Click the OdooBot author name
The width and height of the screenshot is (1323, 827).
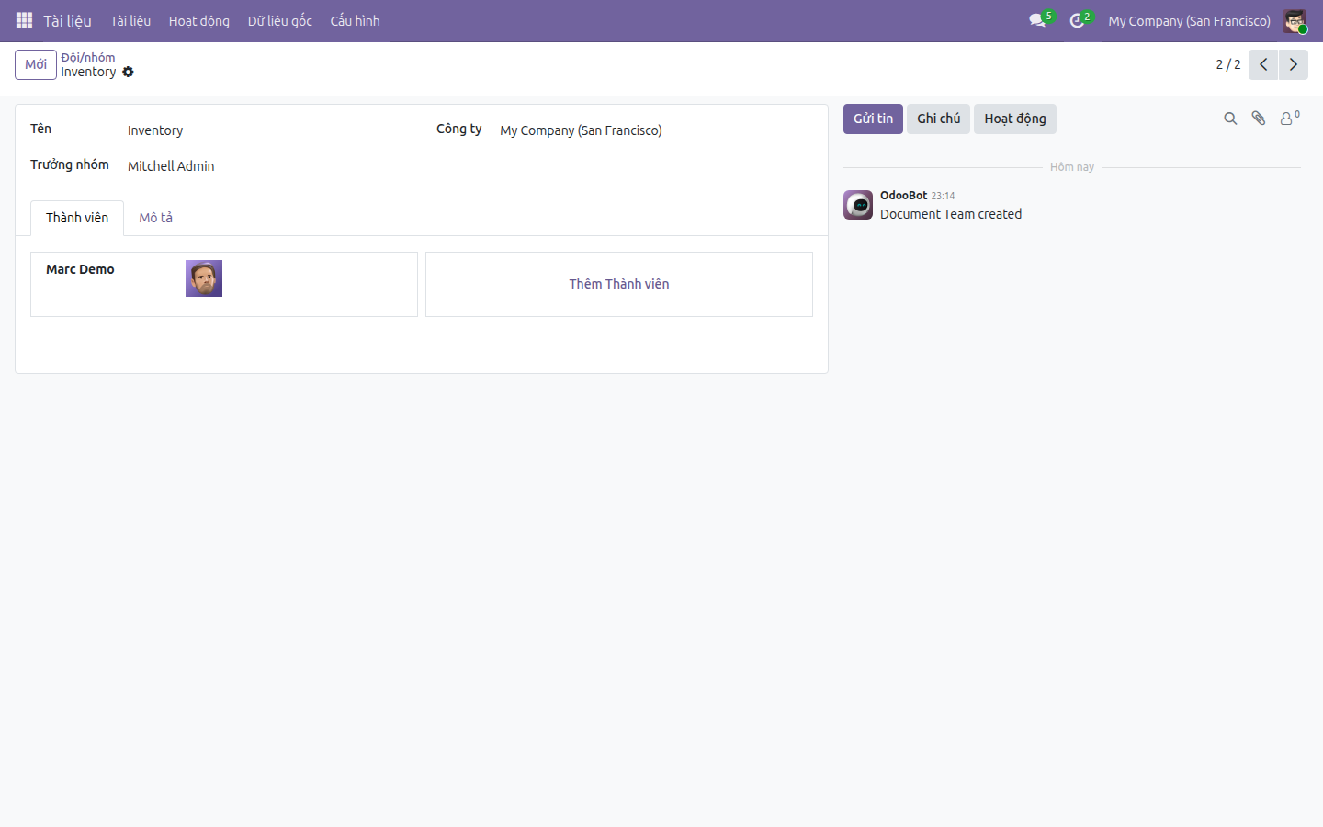point(903,195)
